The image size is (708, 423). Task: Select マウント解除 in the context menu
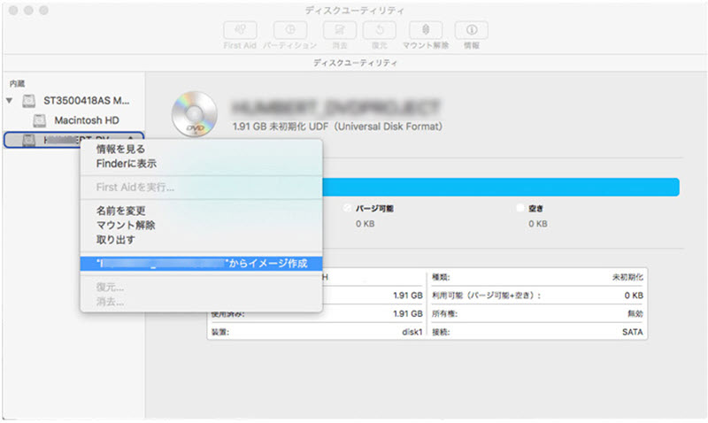click(126, 225)
